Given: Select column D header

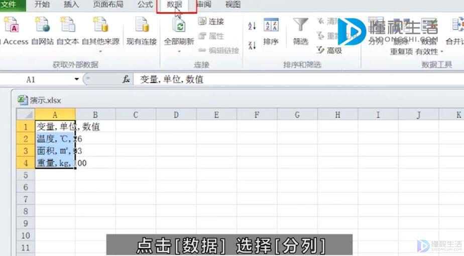Looking at the screenshot, I should [x=176, y=114].
